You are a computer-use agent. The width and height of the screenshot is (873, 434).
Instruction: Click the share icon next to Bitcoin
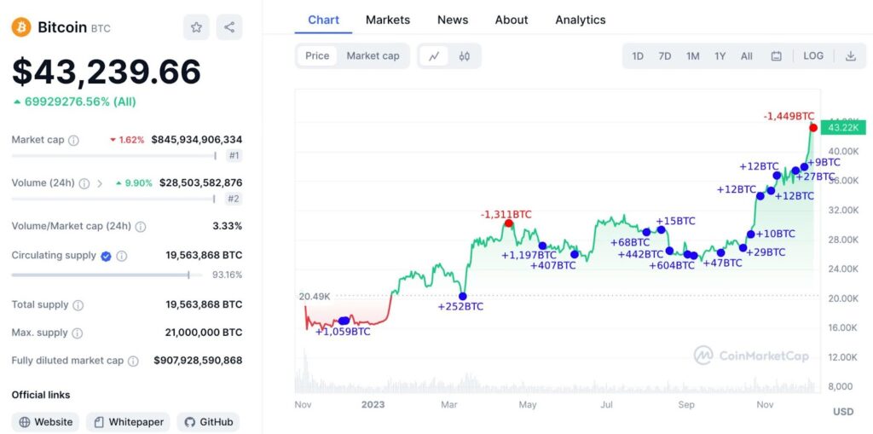(229, 27)
